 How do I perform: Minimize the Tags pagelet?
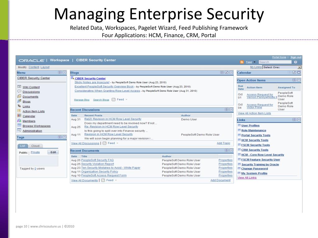pyautogui.click(x=65, y=137)
